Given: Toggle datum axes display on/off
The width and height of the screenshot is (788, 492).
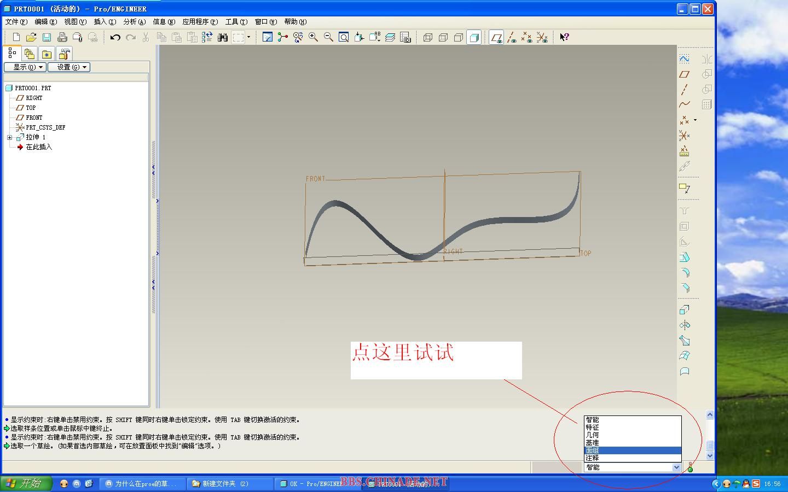Looking at the screenshot, I should click(x=512, y=37).
